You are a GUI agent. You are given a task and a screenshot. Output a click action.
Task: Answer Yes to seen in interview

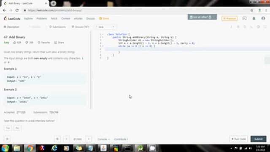pyautogui.click(x=8, y=128)
